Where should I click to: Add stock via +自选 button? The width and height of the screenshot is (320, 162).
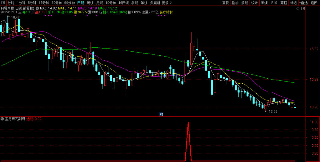tap(303, 3)
